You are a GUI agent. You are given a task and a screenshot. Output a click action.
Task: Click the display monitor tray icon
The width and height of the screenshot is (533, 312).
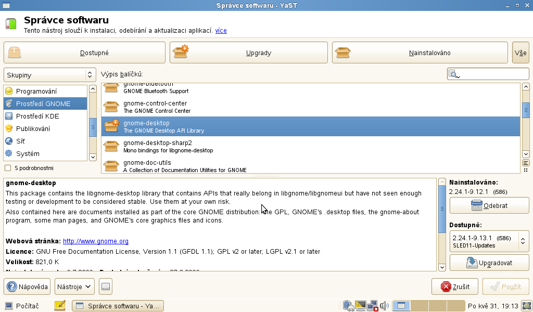point(361,306)
